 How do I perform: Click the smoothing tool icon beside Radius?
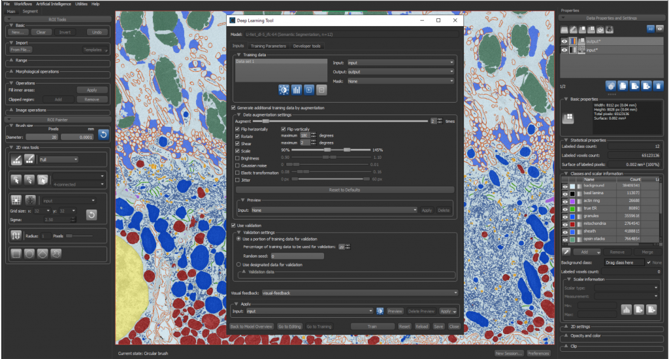coord(16,235)
